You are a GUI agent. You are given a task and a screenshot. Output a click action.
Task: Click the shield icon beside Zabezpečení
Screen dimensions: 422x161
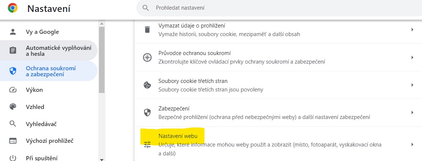147,113
